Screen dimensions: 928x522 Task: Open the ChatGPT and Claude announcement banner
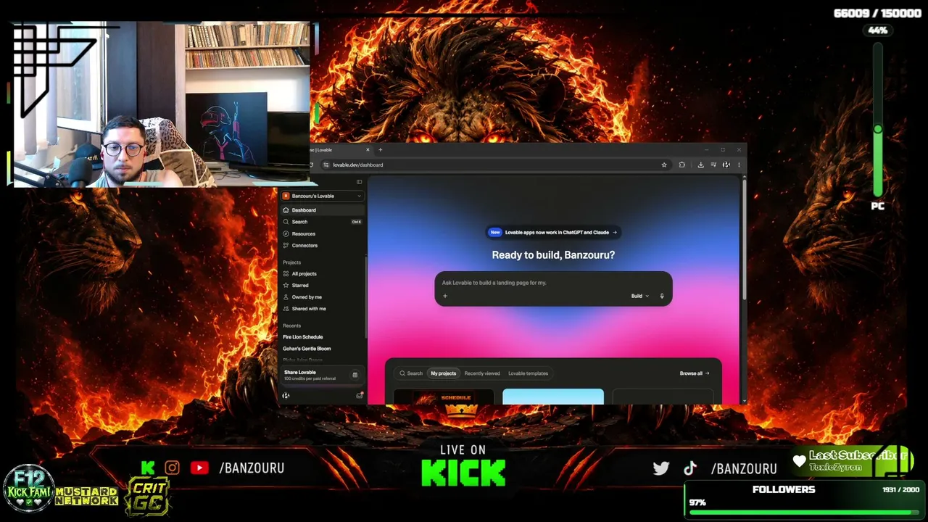coord(553,233)
